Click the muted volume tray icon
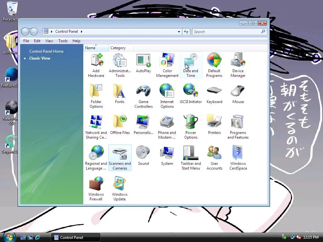 point(299,237)
